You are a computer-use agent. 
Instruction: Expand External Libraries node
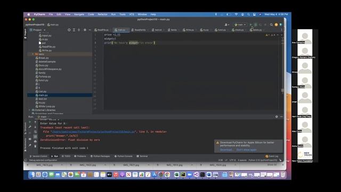30,110
